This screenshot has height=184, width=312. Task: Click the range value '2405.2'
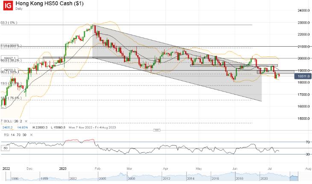pyautogui.click(x=8, y=128)
